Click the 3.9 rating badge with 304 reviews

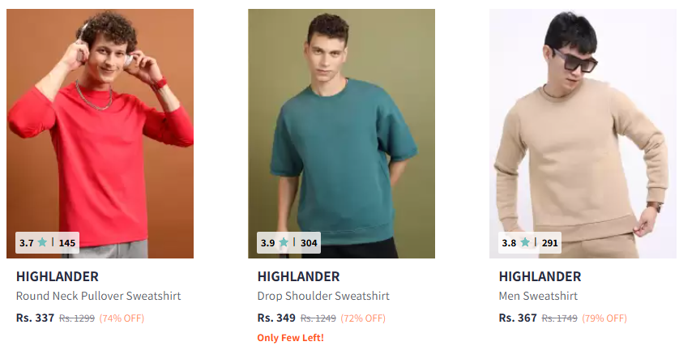point(289,243)
